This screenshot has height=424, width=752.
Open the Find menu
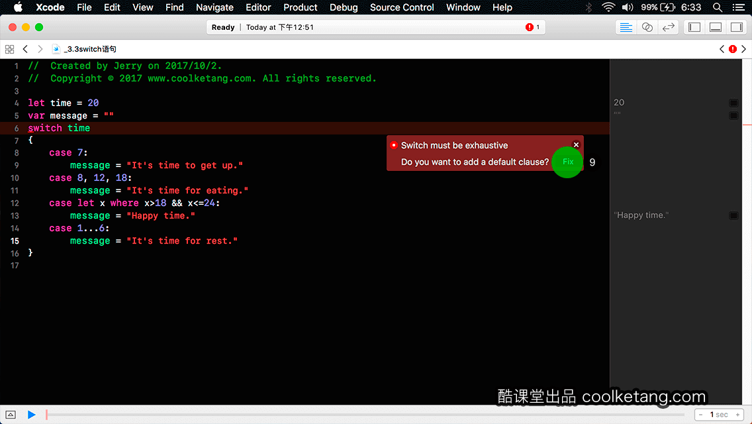coord(174,7)
